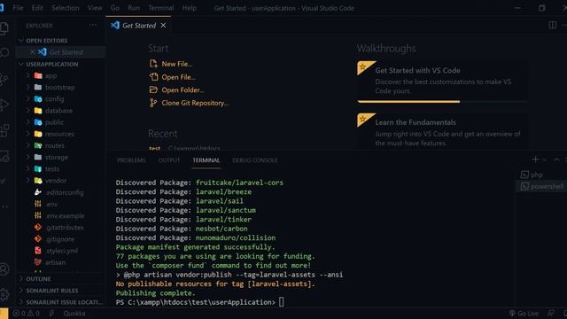Switch to the Debug Console tab
567x319 pixels.
point(255,159)
